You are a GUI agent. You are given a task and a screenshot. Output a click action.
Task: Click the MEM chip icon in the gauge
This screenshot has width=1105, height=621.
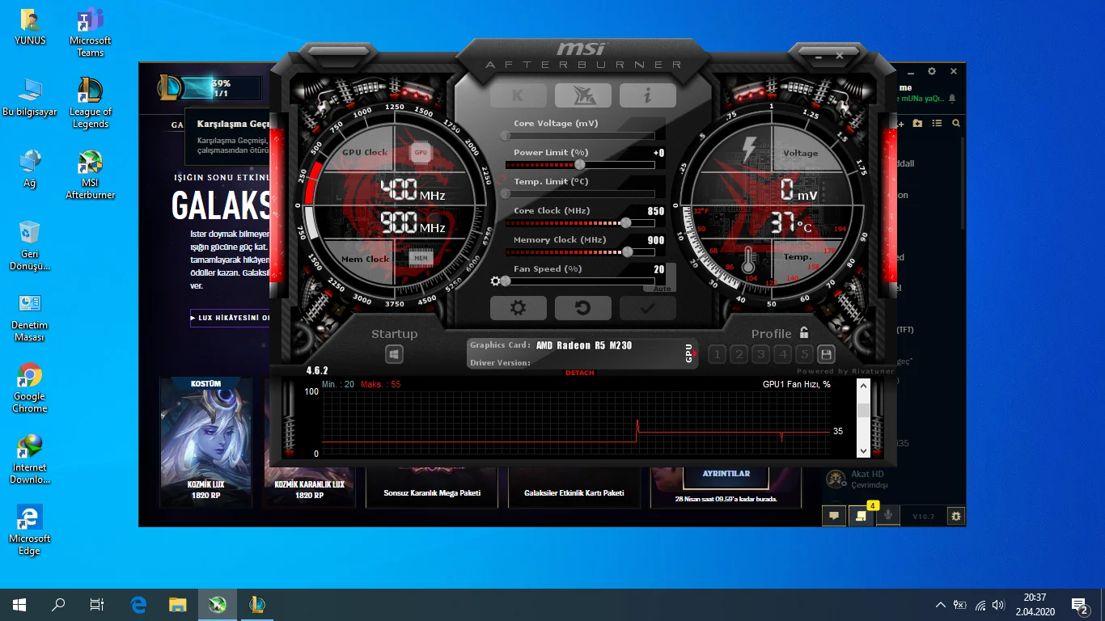pos(421,258)
